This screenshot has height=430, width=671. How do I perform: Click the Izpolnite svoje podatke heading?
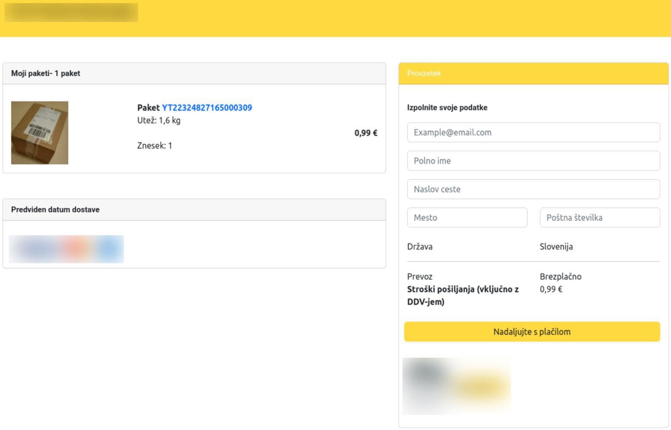point(447,107)
